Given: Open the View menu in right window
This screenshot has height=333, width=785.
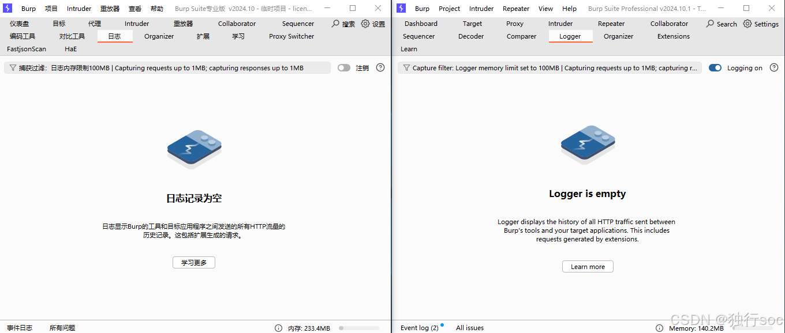Looking at the screenshot, I should point(545,9).
